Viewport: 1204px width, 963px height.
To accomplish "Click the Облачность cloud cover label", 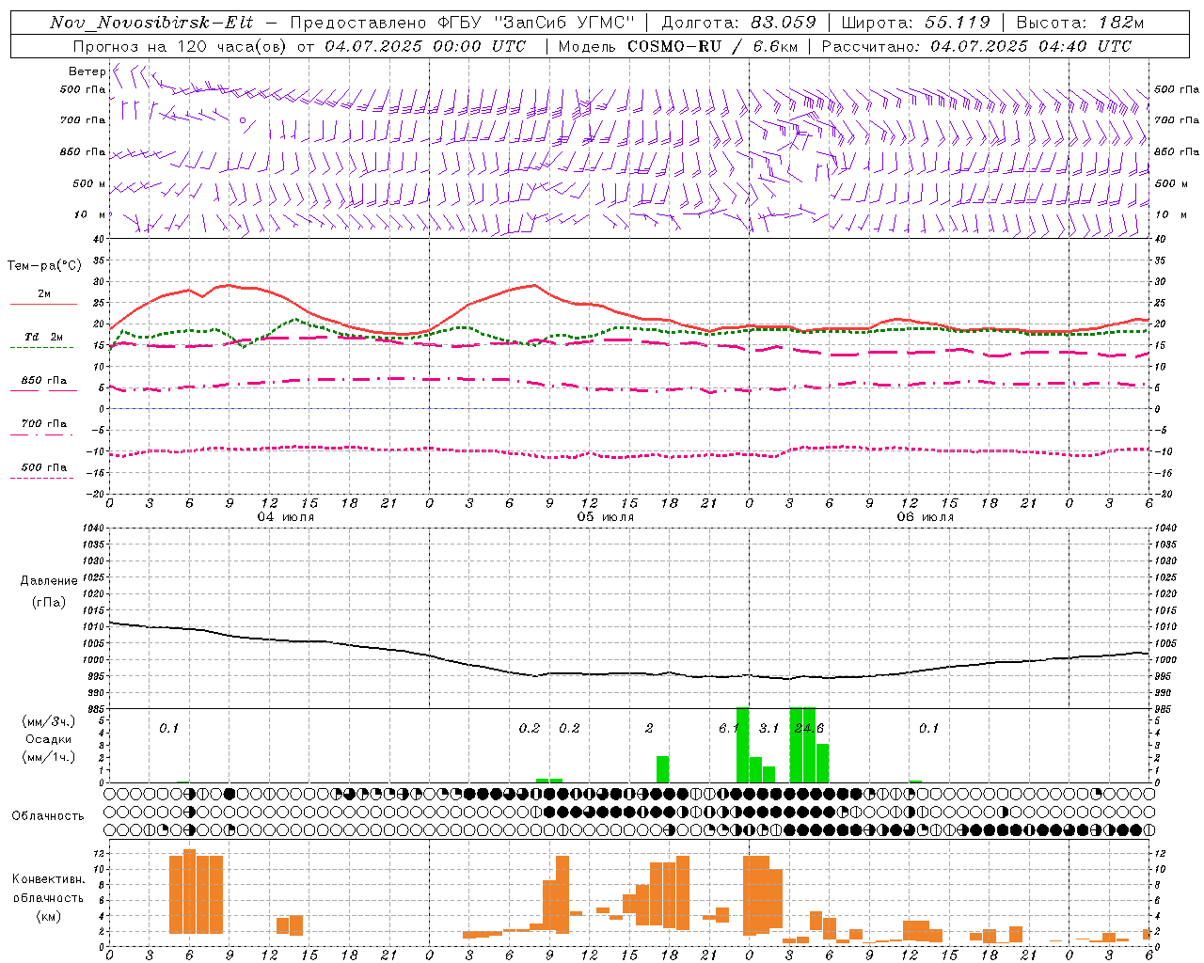I will pyautogui.click(x=48, y=816).
